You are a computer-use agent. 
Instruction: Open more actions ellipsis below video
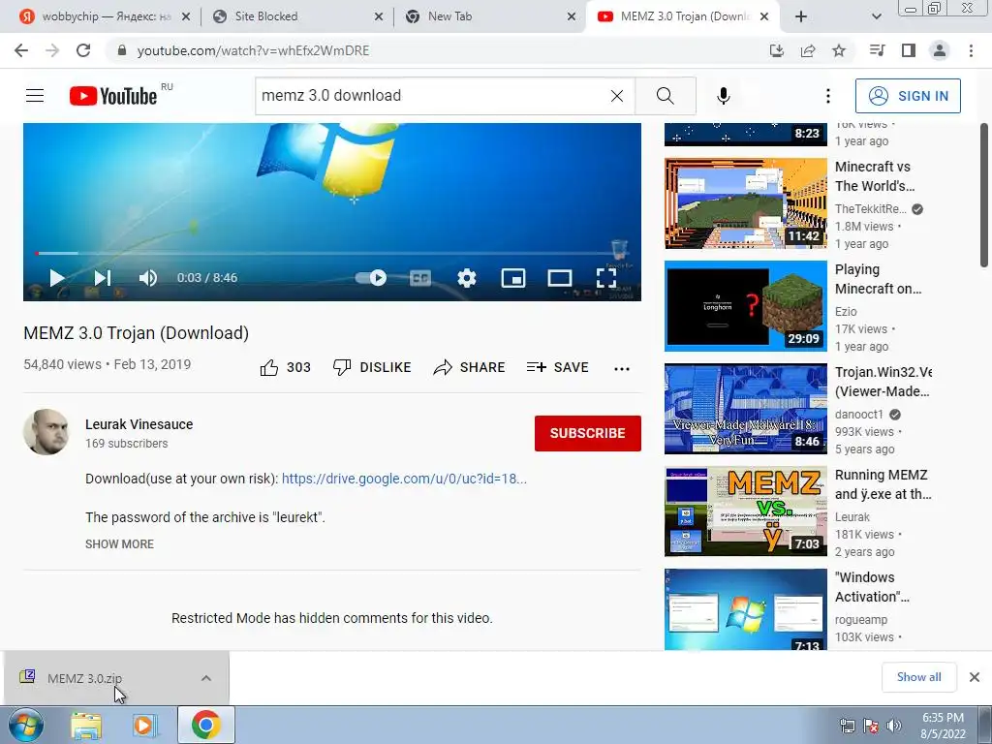(622, 368)
